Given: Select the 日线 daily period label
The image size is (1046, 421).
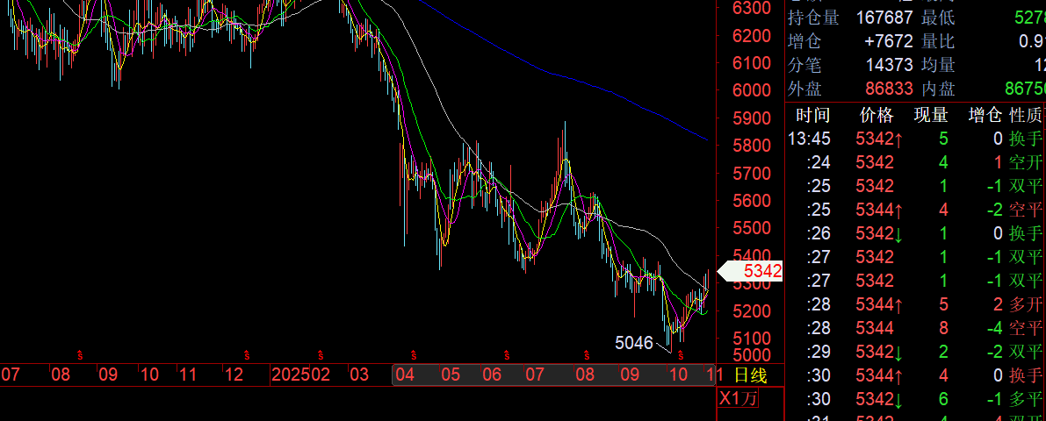Looking at the screenshot, I should pyautogui.click(x=750, y=375).
